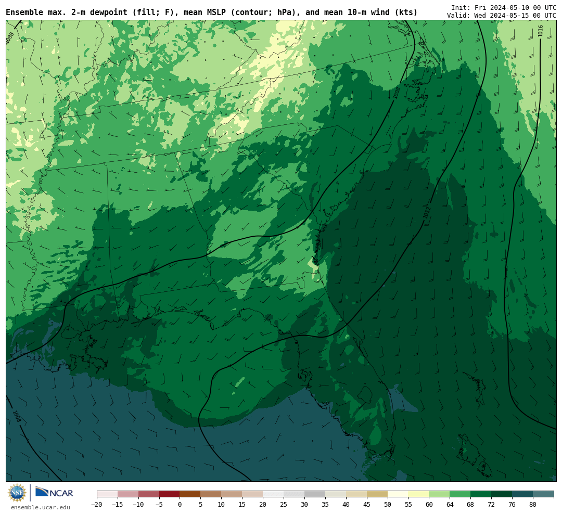Click the Valid: Wed 2024-05-15 00 UTC line
562x514 pixels.
(x=502, y=16)
